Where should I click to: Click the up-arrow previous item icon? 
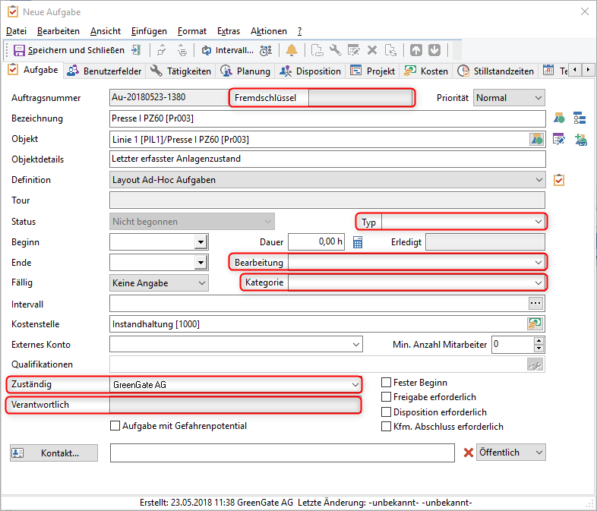(415, 50)
